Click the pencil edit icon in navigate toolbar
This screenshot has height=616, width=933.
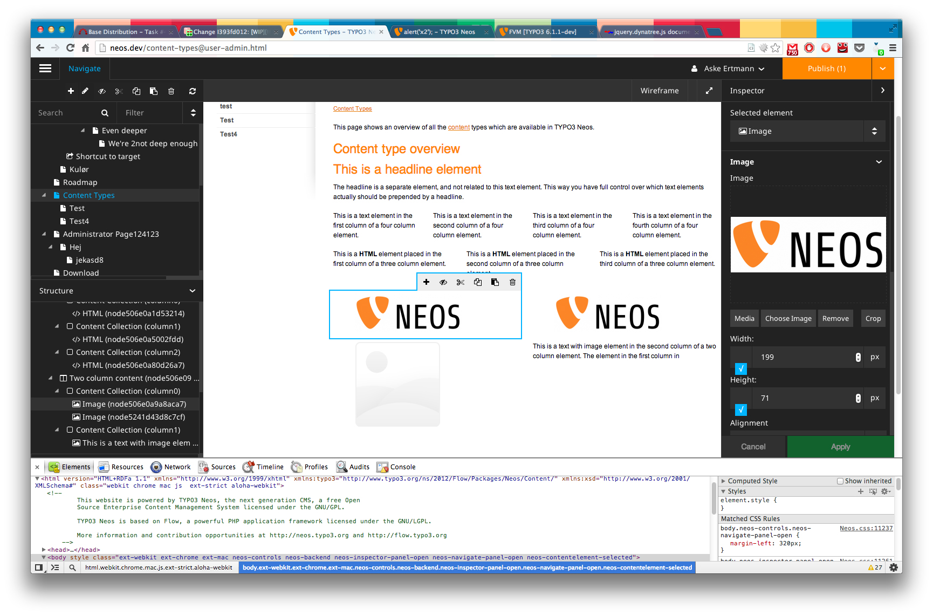click(85, 91)
